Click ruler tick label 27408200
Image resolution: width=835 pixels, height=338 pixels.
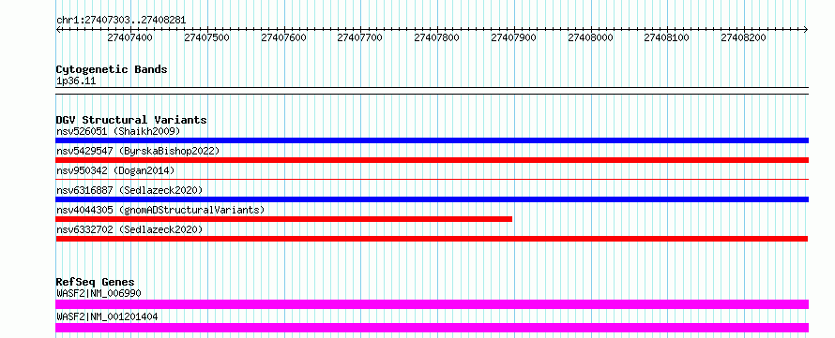coord(743,37)
